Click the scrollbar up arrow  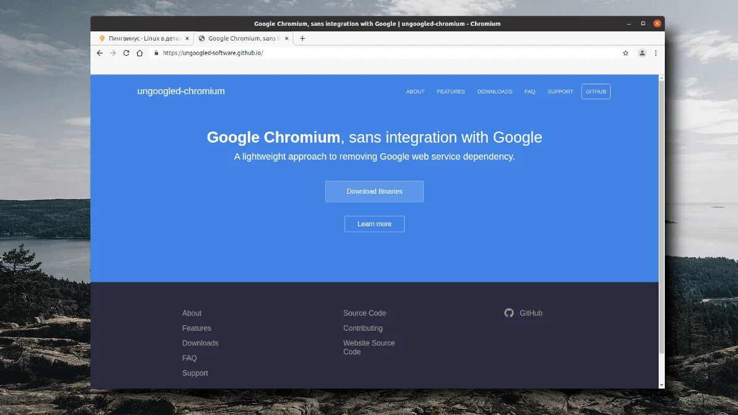pyautogui.click(x=662, y=78)
